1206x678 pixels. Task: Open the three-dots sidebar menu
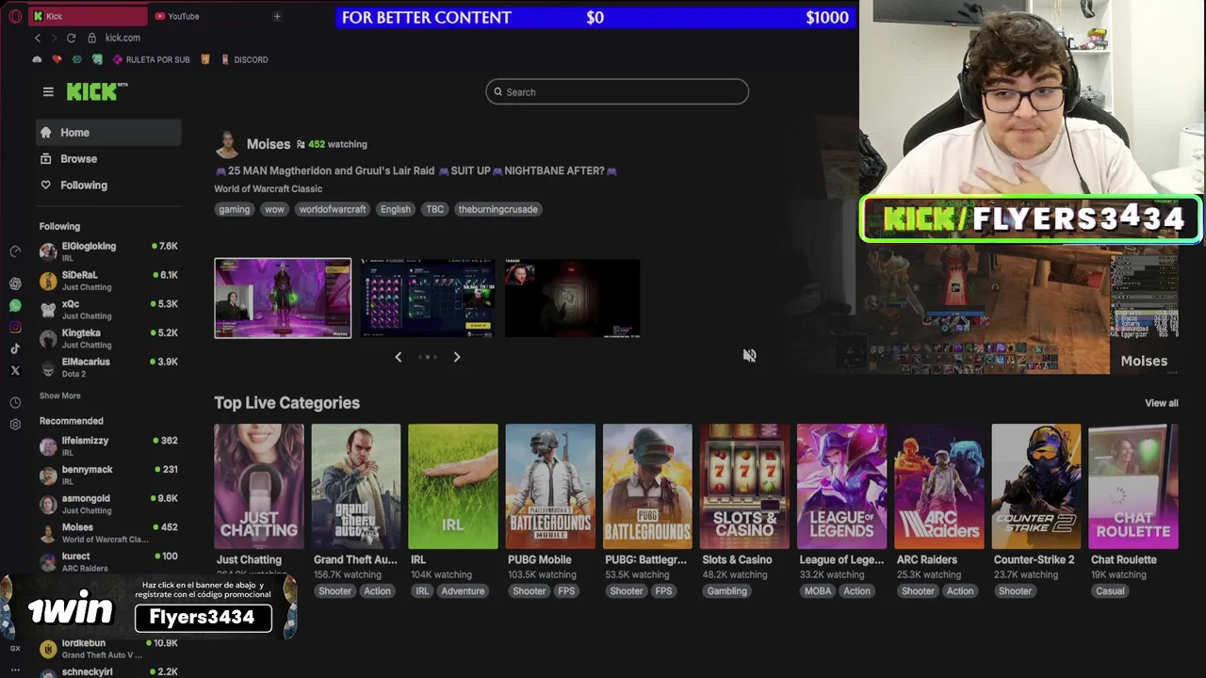click(15, 670)
